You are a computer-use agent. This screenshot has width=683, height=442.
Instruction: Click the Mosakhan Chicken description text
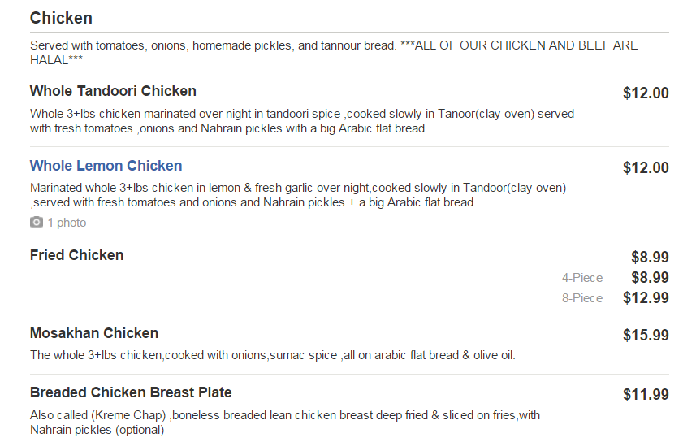(x=272, y=355)
